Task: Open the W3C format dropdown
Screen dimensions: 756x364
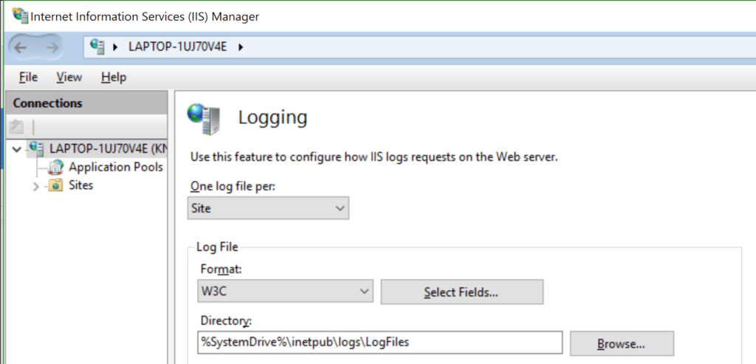Action: 286,291
